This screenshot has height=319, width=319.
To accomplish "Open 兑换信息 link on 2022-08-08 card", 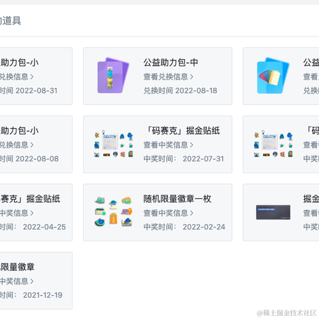I will coord(17,145).
